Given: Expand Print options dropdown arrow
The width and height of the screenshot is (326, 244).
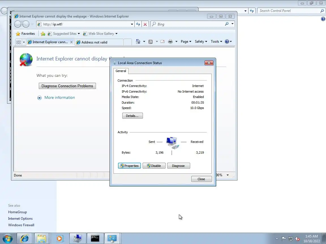Looking at the screenshot, I should (x=176, y=42).
